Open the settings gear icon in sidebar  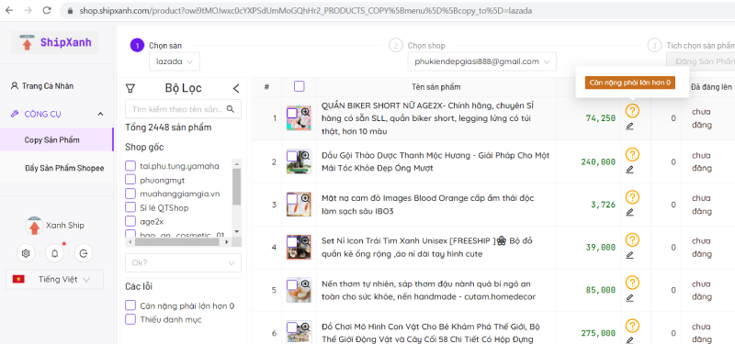26,253
